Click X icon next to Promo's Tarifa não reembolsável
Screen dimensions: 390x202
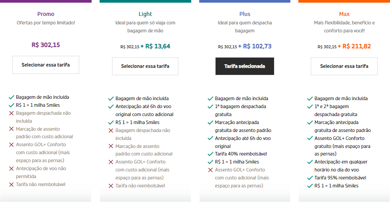coord(11,185)
